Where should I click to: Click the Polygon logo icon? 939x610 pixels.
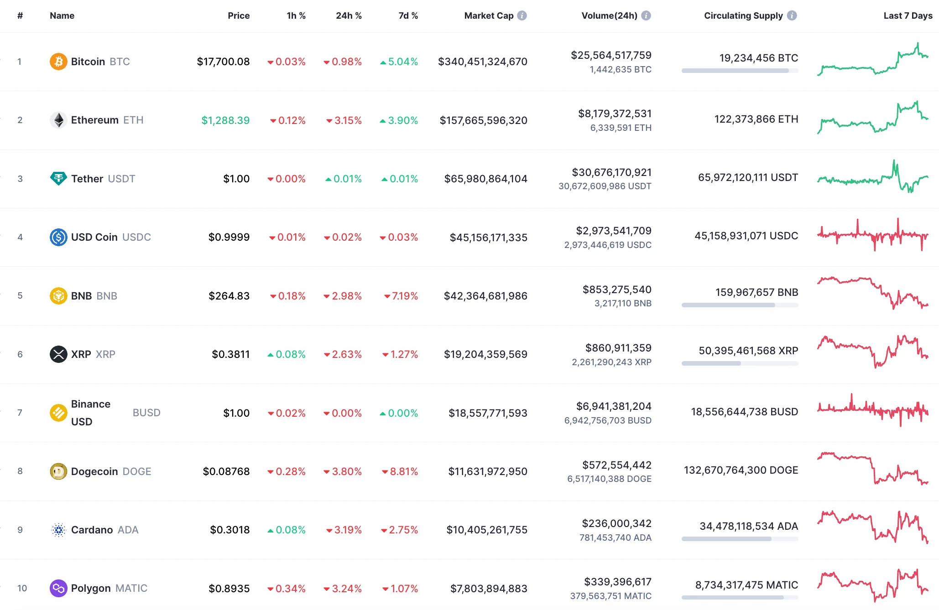[x=57, y=588]
